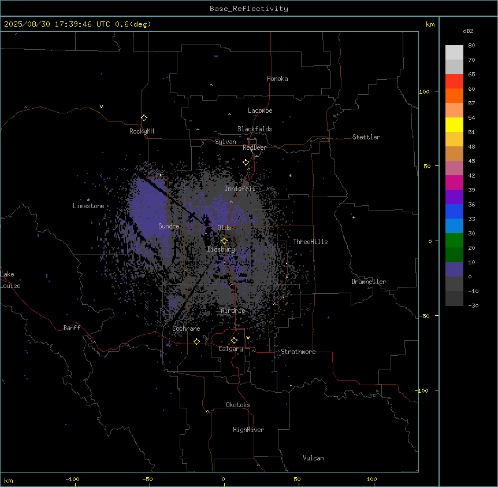498x487 pixels.
Task: Click the km unit label at bottom left
Action: pos(9,480)
